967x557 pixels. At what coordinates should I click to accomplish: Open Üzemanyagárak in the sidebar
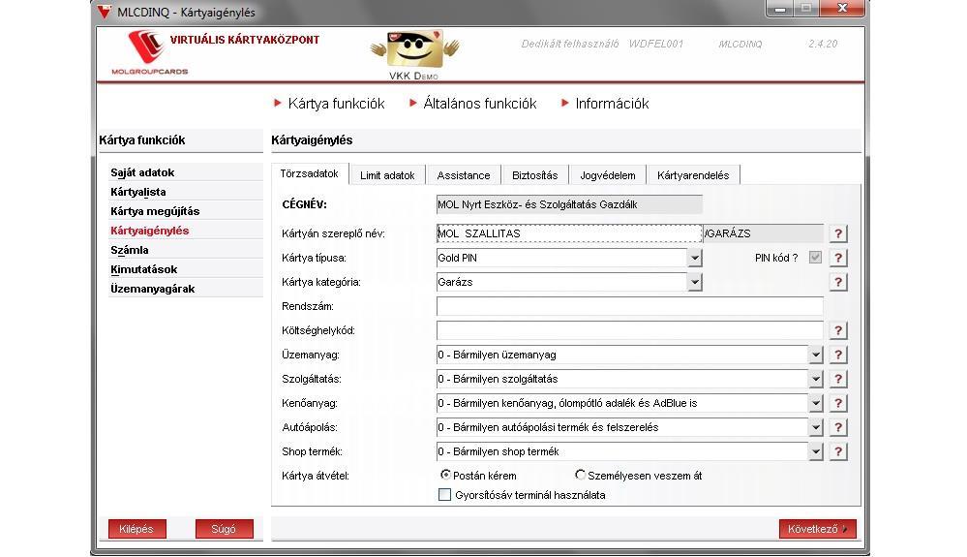pyautogui.click(x=186, y=289)
